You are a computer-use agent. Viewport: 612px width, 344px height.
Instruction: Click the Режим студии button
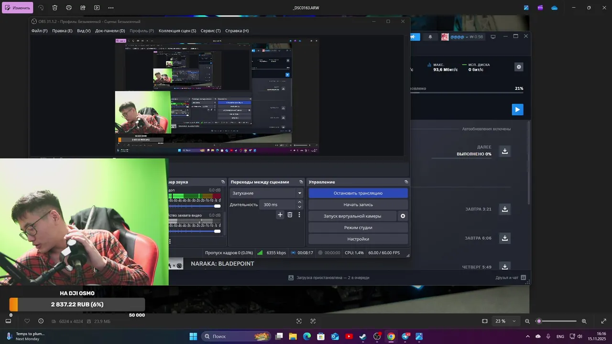tap(358, 227)
